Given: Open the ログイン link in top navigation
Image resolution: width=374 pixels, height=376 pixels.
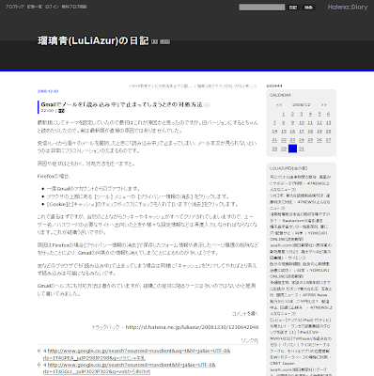Looking at the screenshot, I should [52, 7].
